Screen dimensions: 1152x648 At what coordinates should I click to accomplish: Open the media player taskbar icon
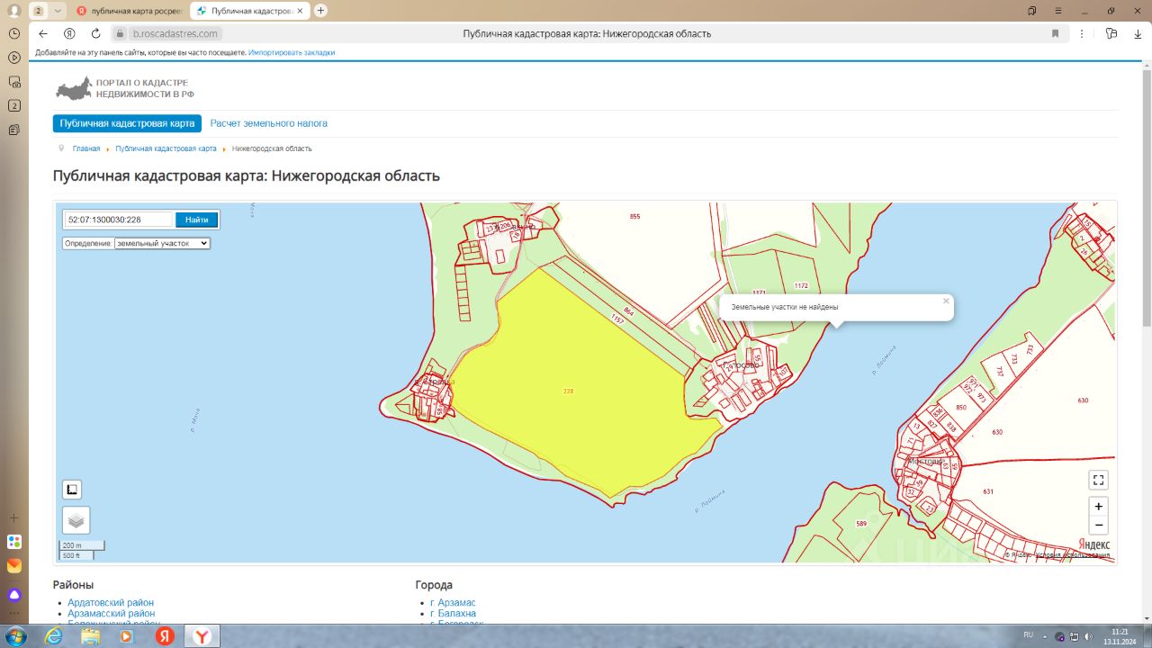click(127, 636)
